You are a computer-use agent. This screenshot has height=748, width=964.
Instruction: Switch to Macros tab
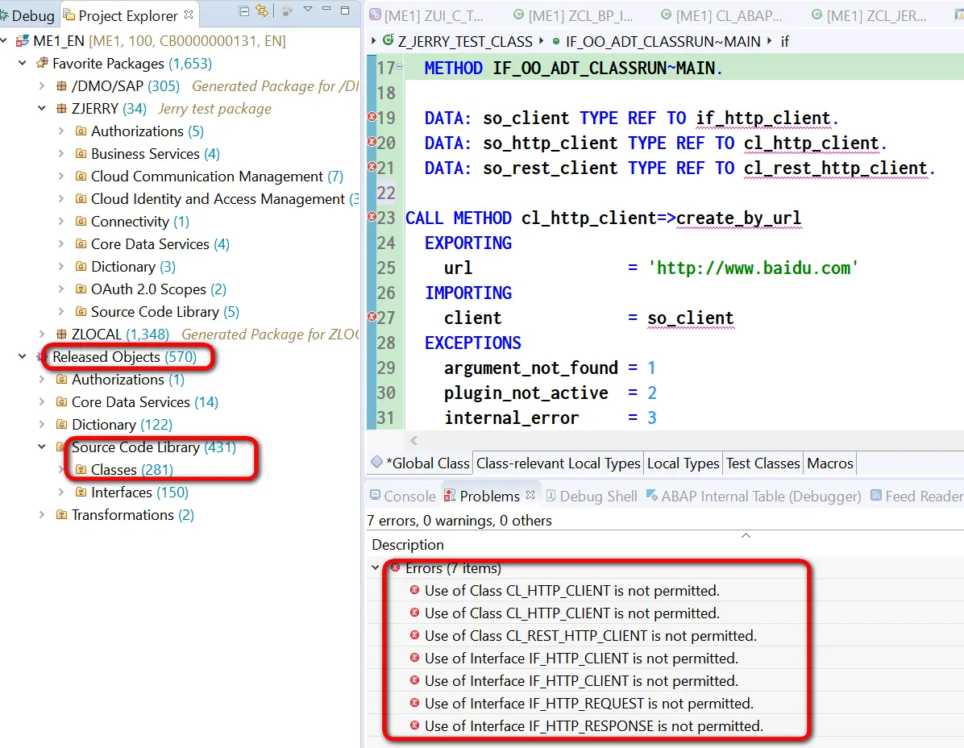coord(830,463)
